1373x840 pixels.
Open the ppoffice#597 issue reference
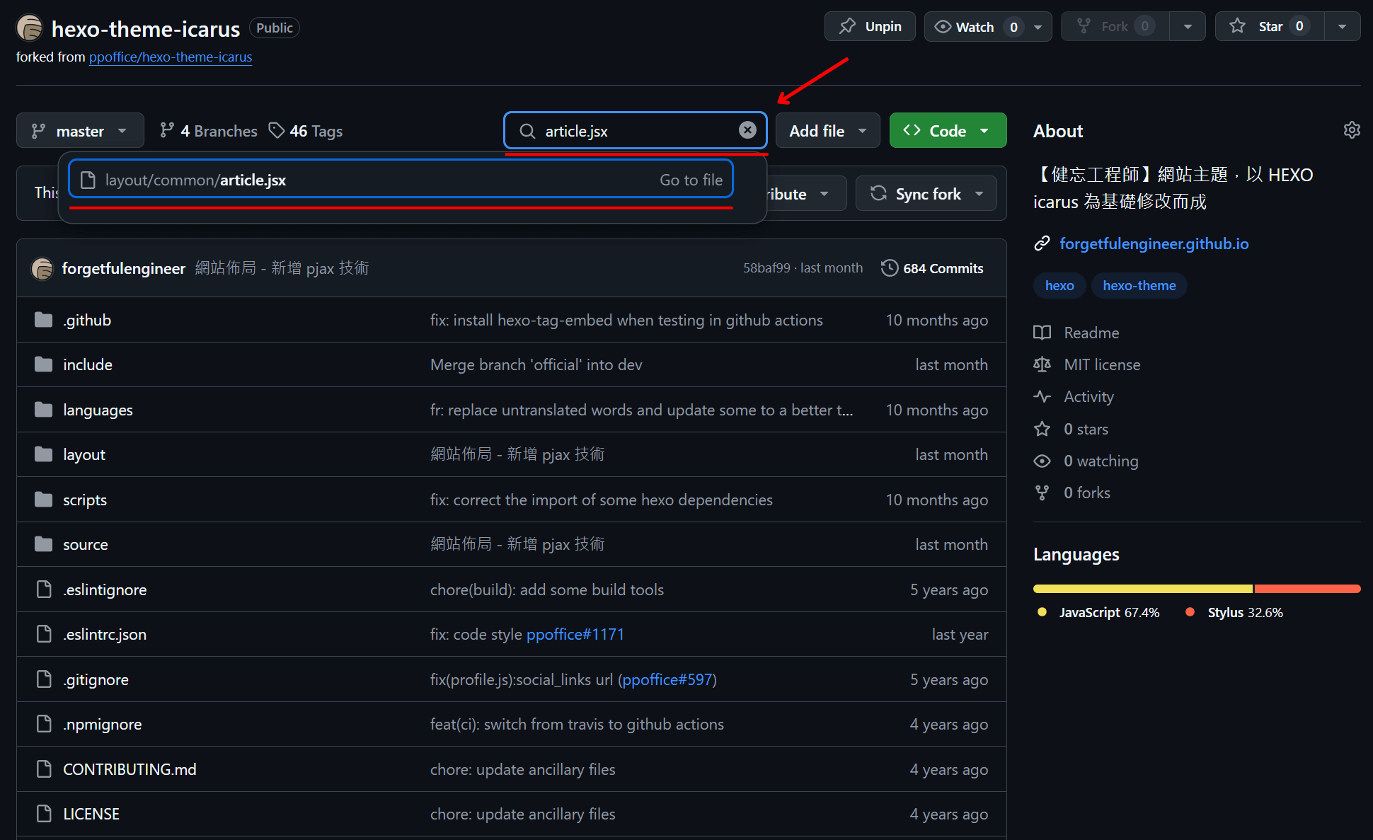pos(667,679)
